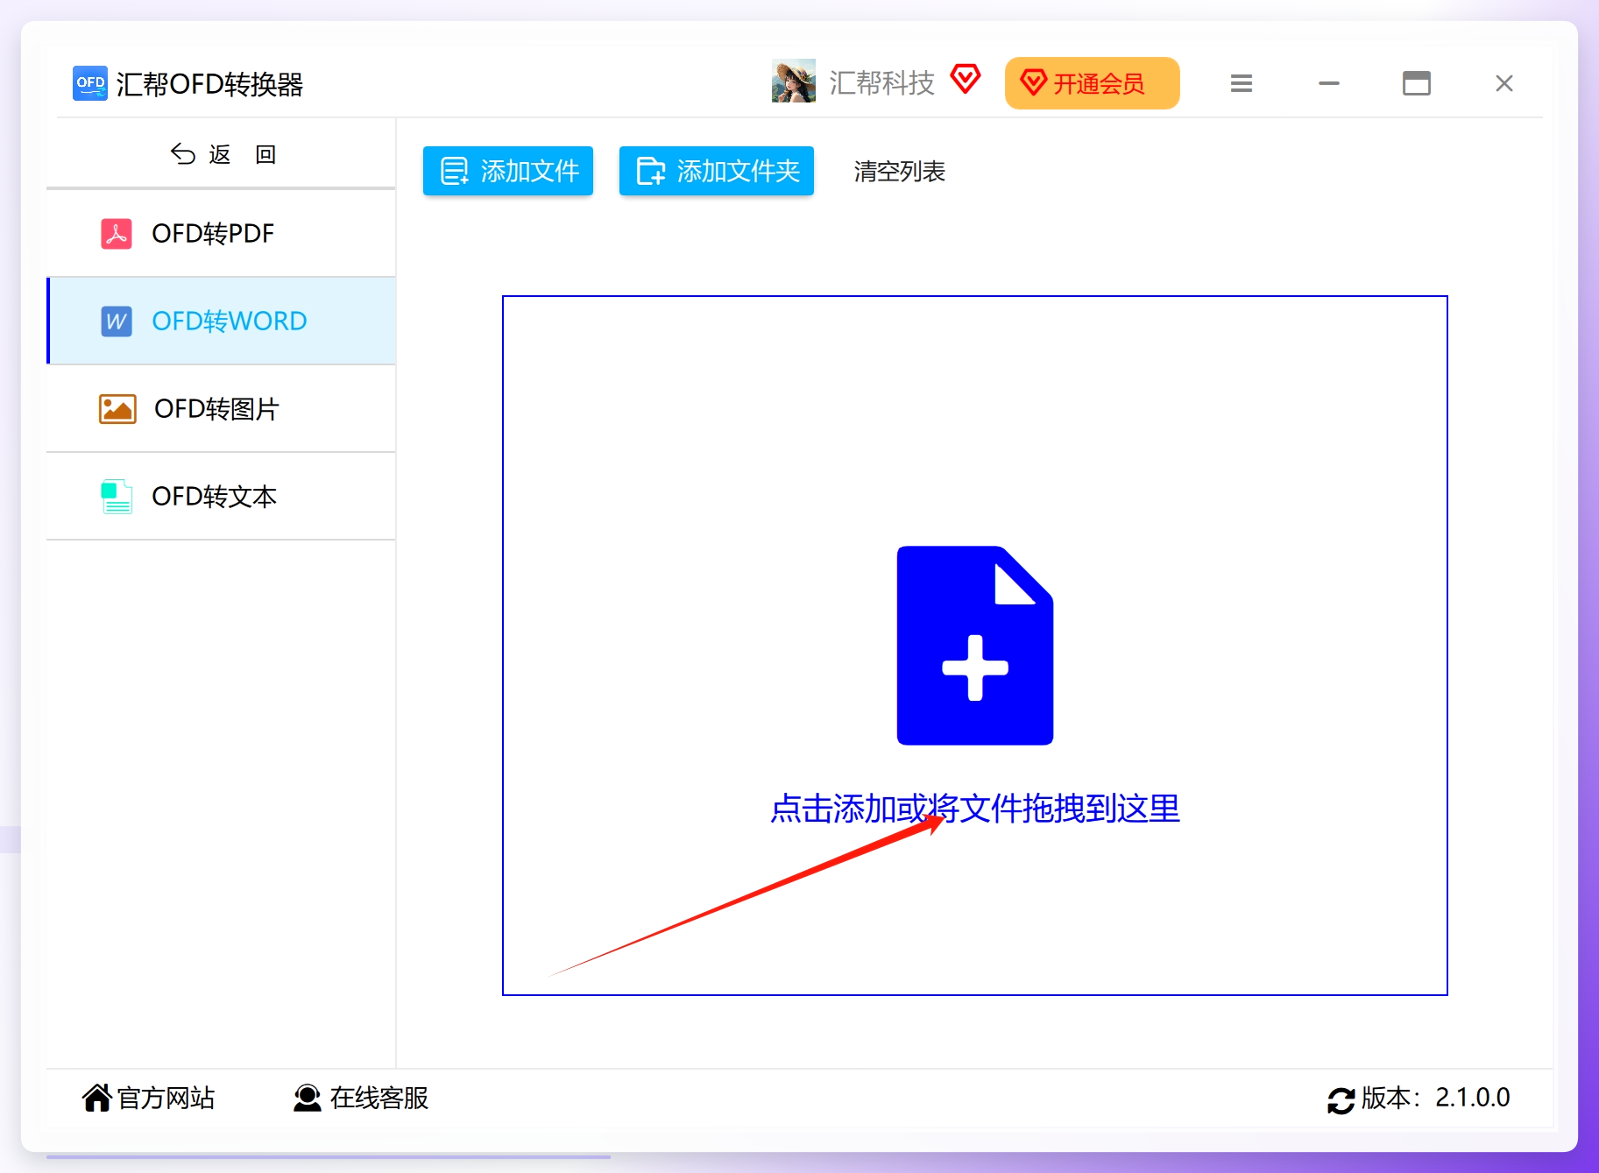Click the 添加文件 button
Screen dimensions: 1599x1173
click(508, 171)
